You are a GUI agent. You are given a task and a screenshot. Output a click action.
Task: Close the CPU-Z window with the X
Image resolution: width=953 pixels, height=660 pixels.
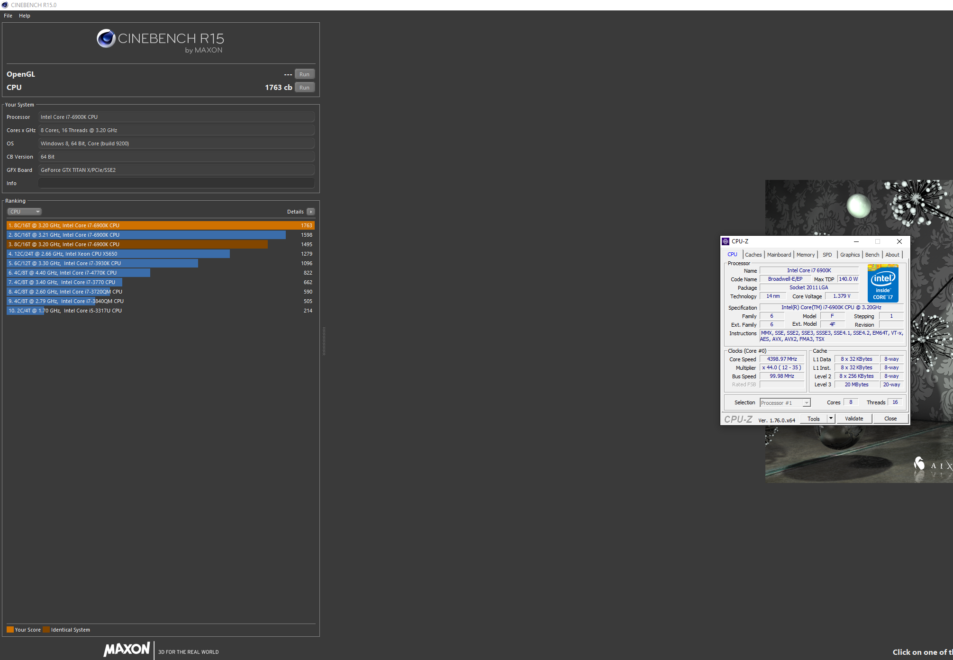tap(899, 241)
